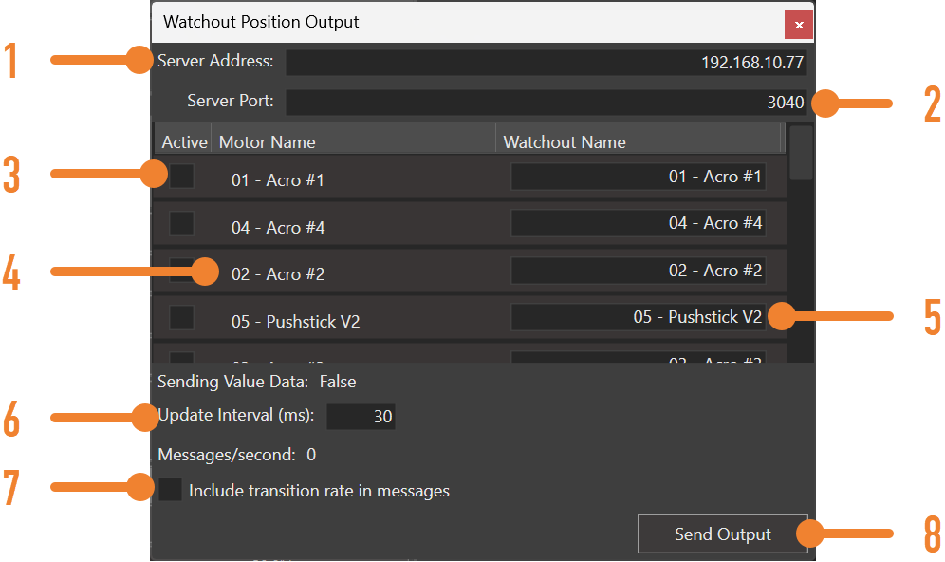Click the Send Output button

pyautogui.click(x=723, y=534)
